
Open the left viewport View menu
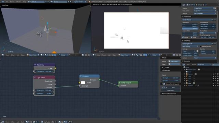click(x=7, y=55)
